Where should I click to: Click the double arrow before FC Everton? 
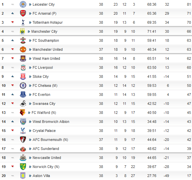pos(30,95)
